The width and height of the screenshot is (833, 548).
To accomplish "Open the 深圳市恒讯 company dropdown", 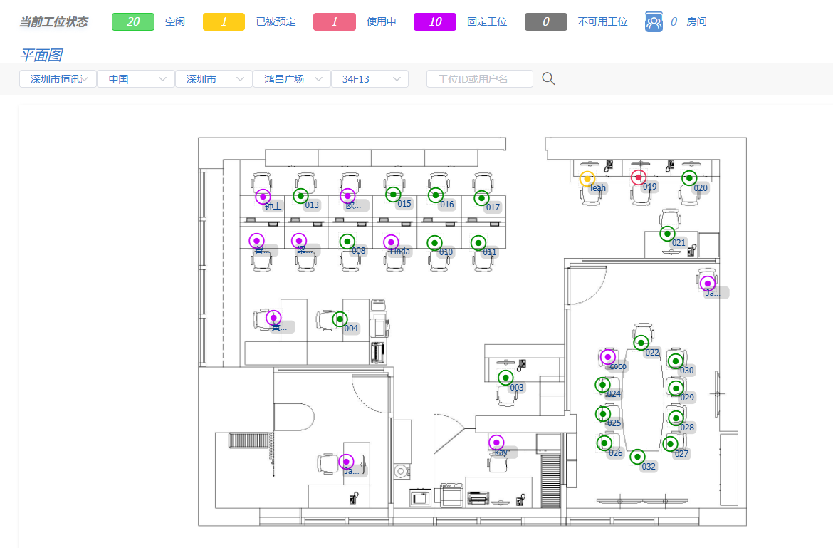I will point(58,78).
